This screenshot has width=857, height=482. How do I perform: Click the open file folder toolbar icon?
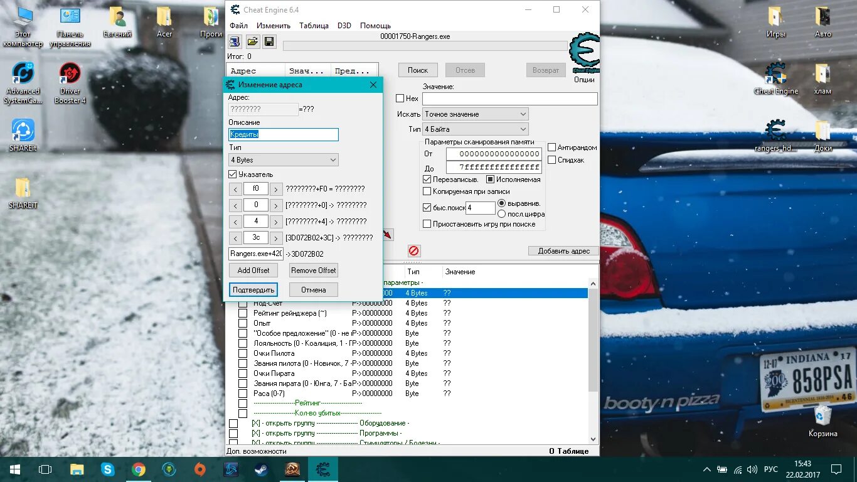[252, 42]
